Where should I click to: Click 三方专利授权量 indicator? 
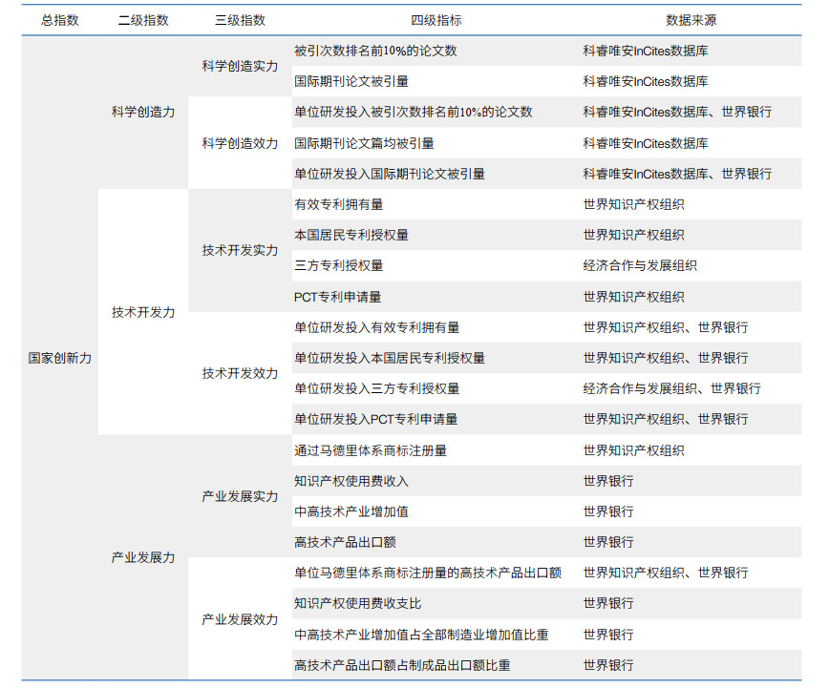[x=339, y=266]
